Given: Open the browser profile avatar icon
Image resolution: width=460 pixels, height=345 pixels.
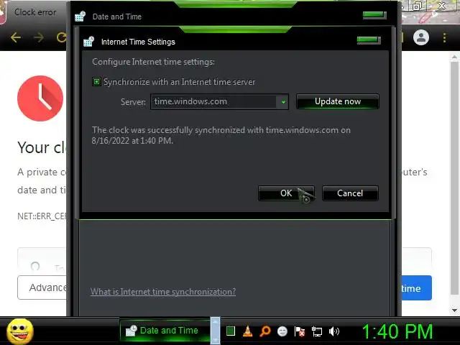Looking at the screenshot, I should 421,37.
